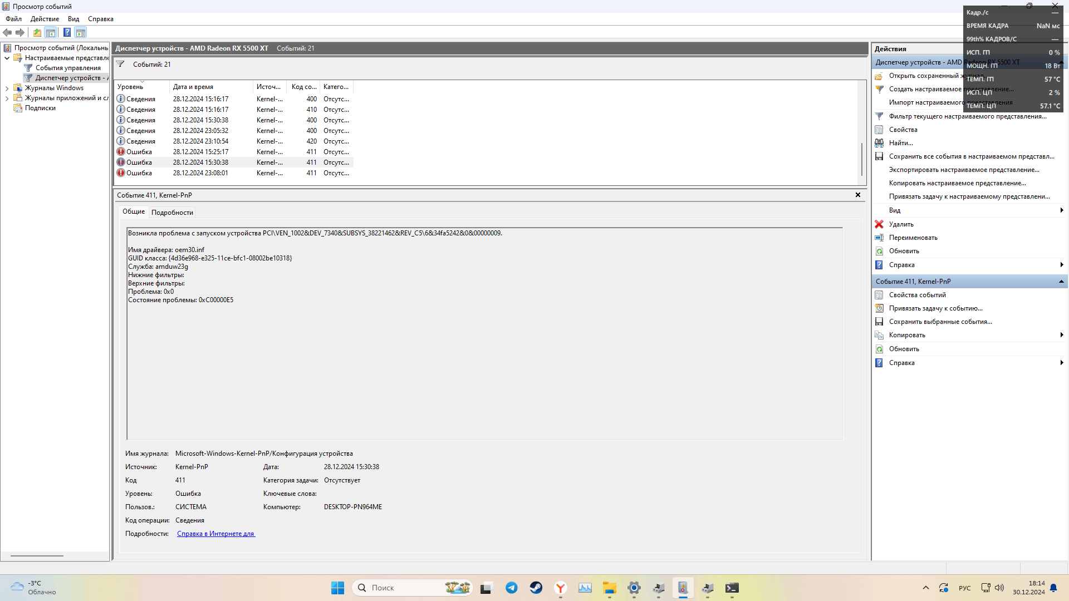
Task: Open File Explorer from the taskbar
Action: pyautogui.click(x=610, y=588)
